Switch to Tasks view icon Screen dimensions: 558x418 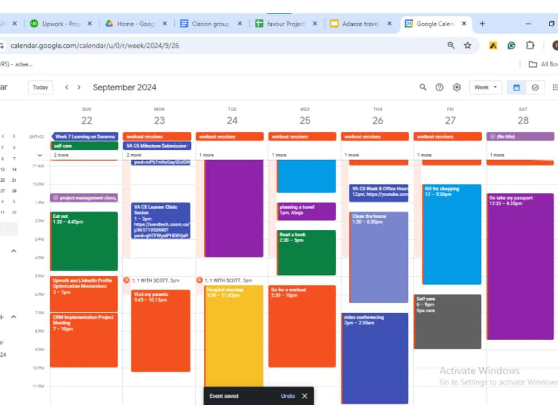coord(535,88)
